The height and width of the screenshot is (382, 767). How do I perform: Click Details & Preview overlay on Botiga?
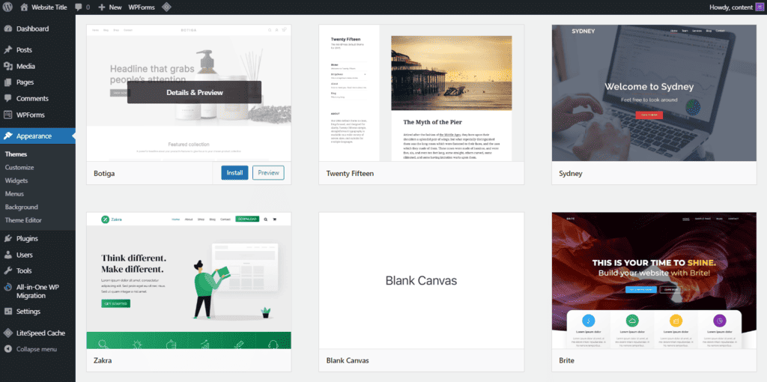pos(194,92)
